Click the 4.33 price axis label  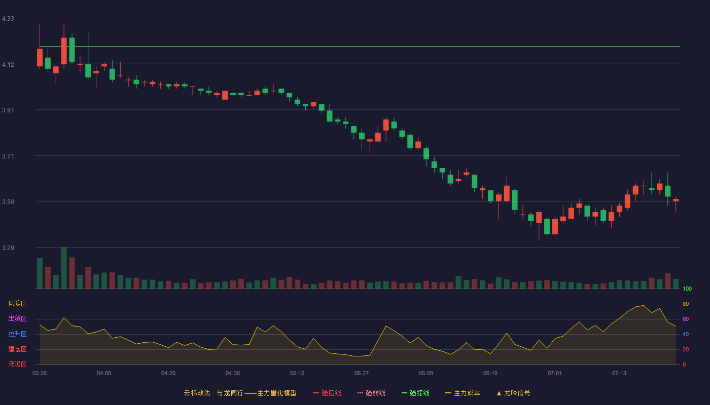[x=8, y=19]
